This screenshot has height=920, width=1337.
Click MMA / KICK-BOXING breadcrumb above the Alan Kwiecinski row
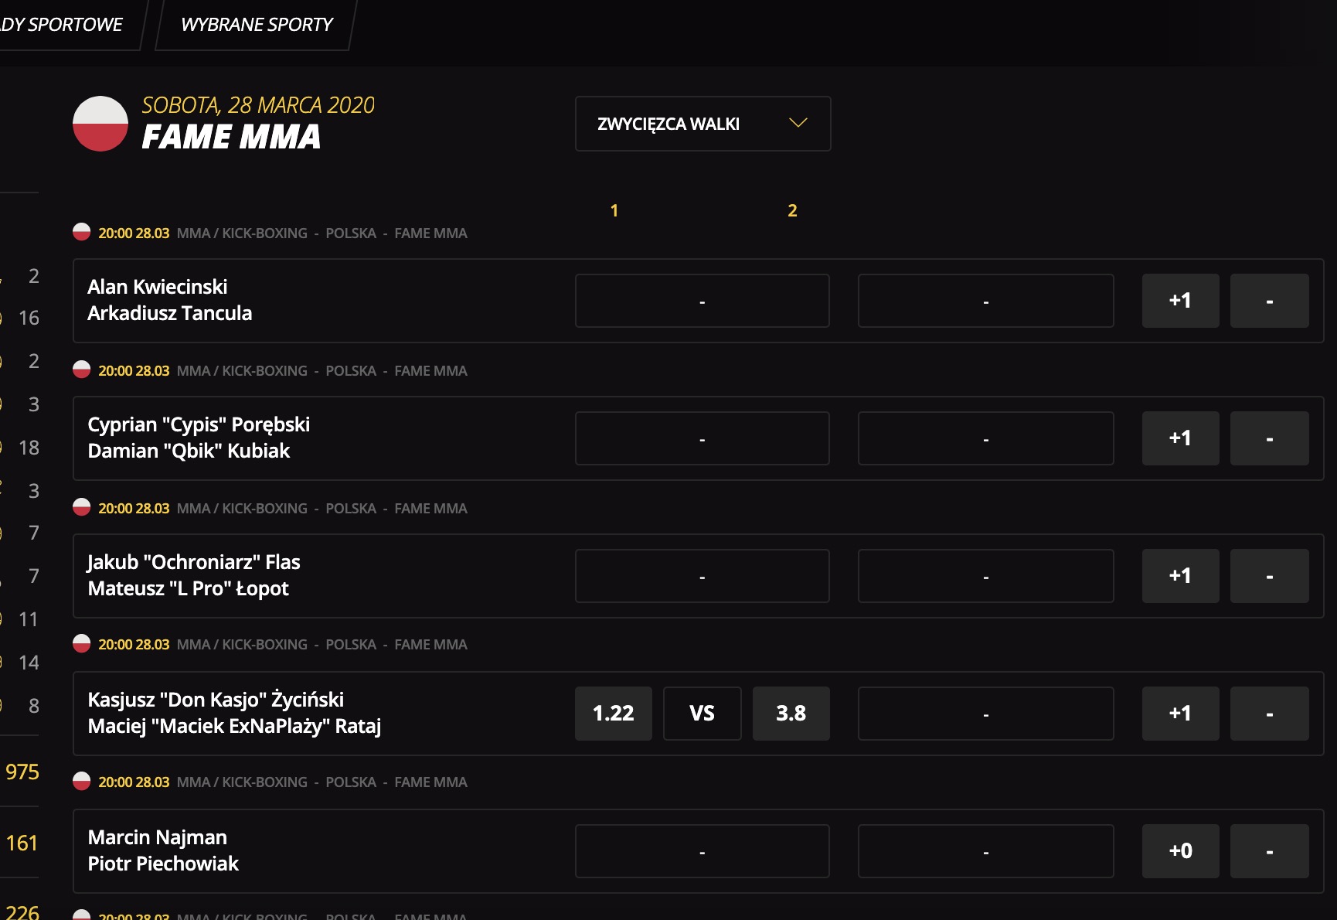pos(242,233)
